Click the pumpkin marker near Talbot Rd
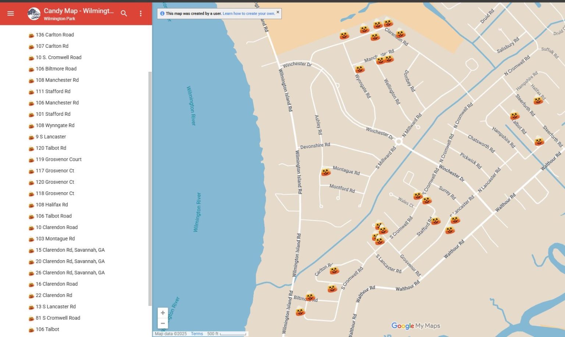The width and height of the screenshot is (565, 337). pyautogui.click(x=515, y=116)
